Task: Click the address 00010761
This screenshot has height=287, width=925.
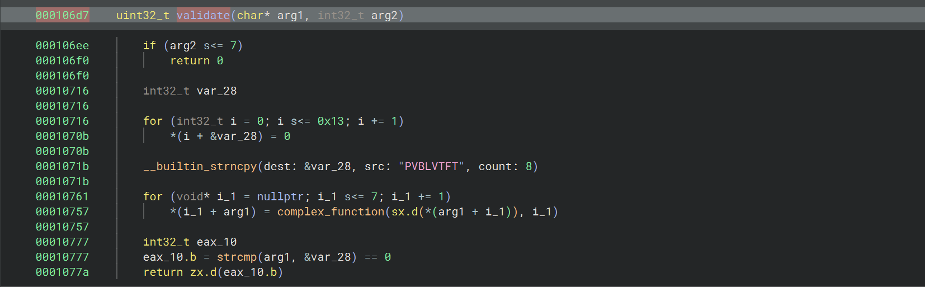Action: point(62,196)
